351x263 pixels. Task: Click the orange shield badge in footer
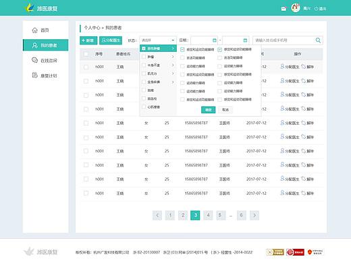click(x=315, y=252)
